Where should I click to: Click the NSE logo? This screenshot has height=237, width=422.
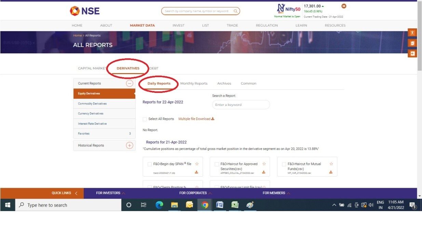coord(85,11)
